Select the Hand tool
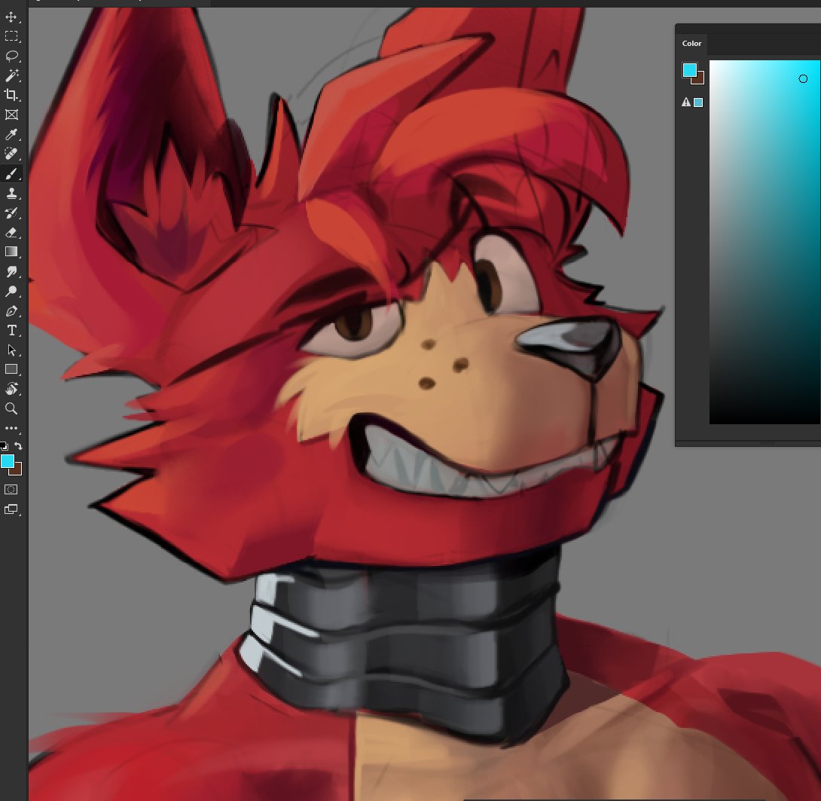Image resolution: width=821 pixels, height=801 pixels. [x=11, y=389]
